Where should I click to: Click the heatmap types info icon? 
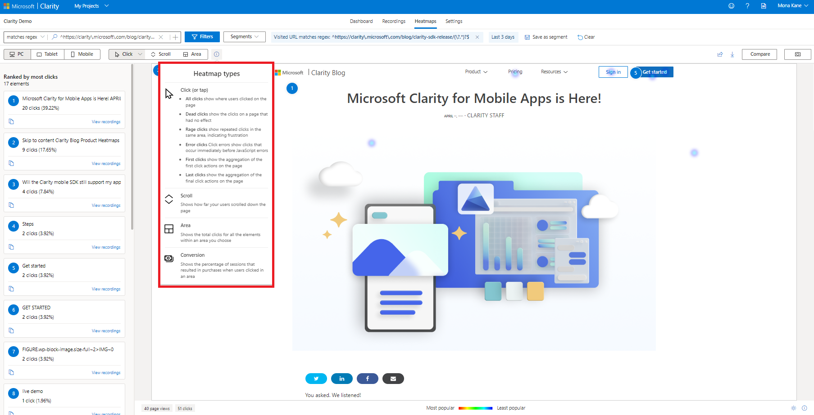217,54
